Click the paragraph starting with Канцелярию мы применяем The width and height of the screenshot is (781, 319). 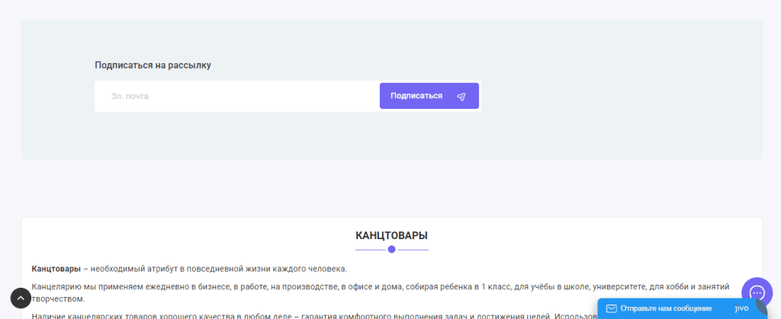[x=305, y=287]
